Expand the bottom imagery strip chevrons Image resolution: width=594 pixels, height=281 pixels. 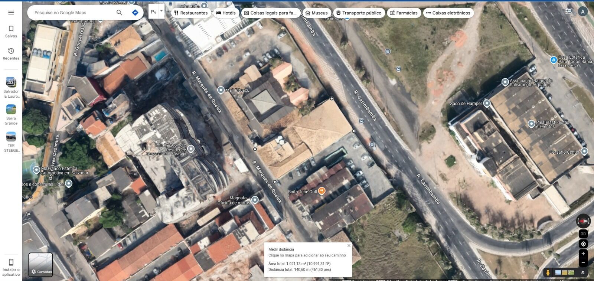583,272
